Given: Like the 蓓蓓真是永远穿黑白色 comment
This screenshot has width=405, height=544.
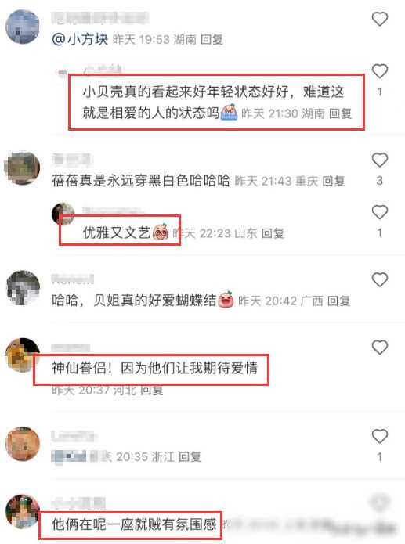Looking at the screenshot, I should (379, 160).
